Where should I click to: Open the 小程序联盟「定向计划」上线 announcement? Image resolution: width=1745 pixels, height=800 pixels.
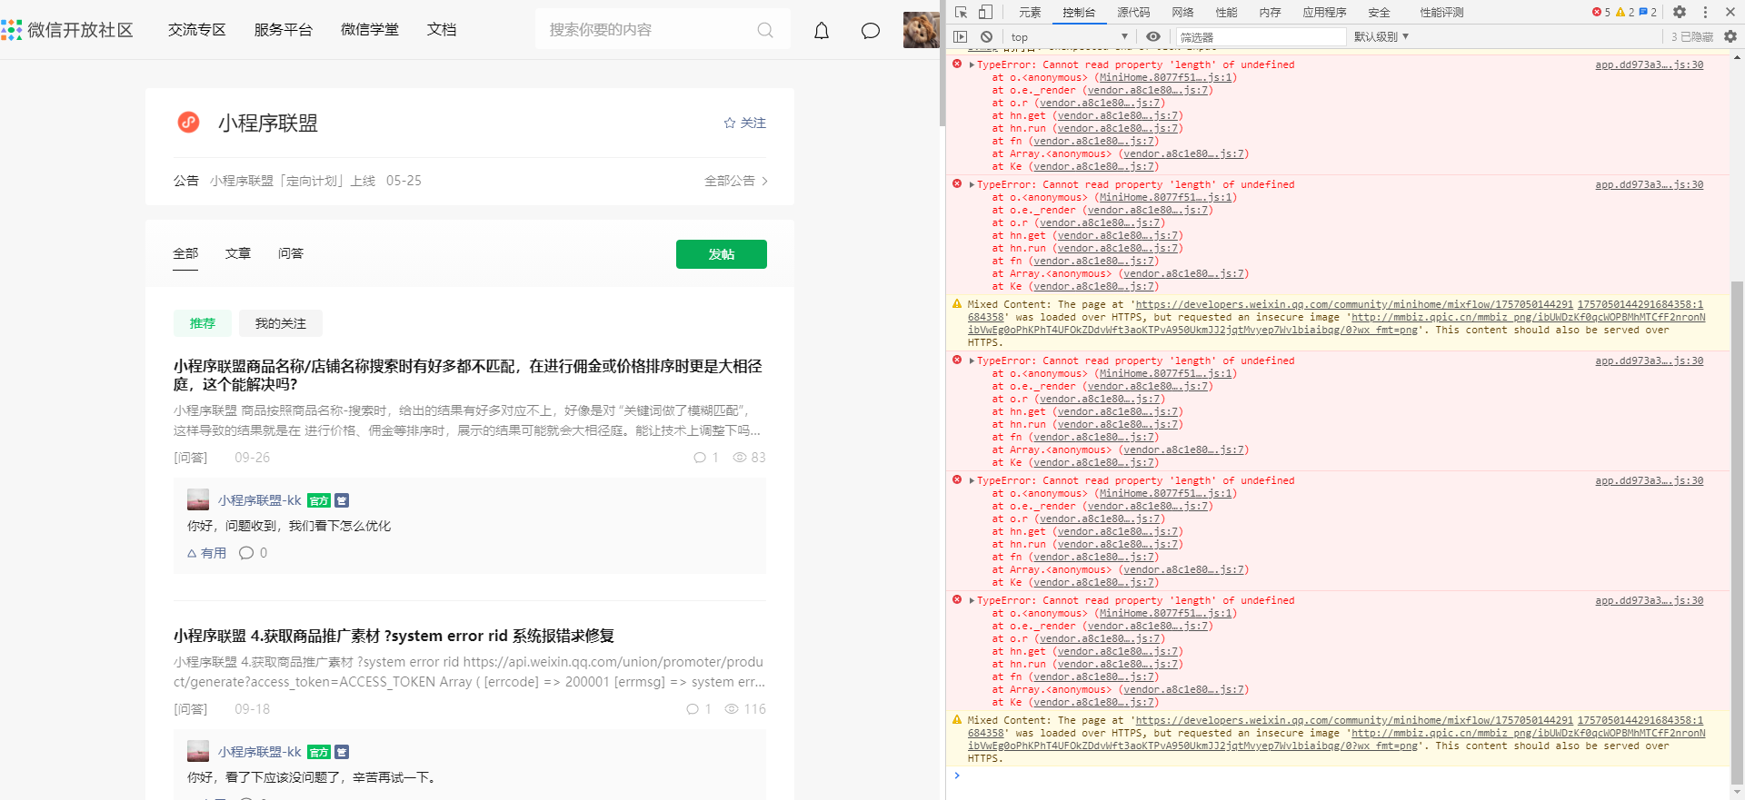[x=292, y=181]
